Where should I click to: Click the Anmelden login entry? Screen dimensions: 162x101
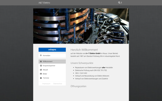52,55
